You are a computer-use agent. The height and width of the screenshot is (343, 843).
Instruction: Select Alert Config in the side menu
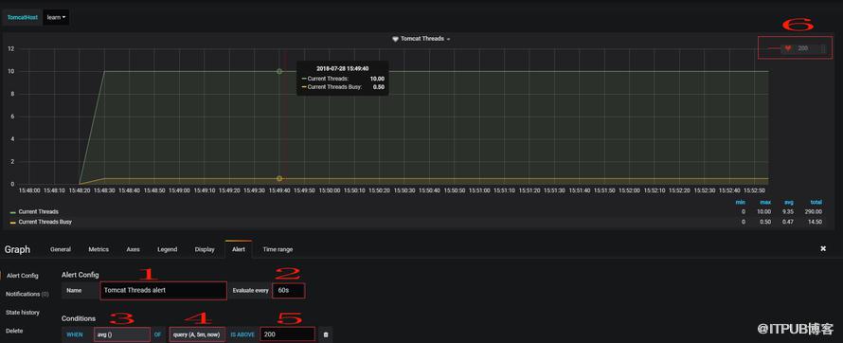(x=23, y=276)
